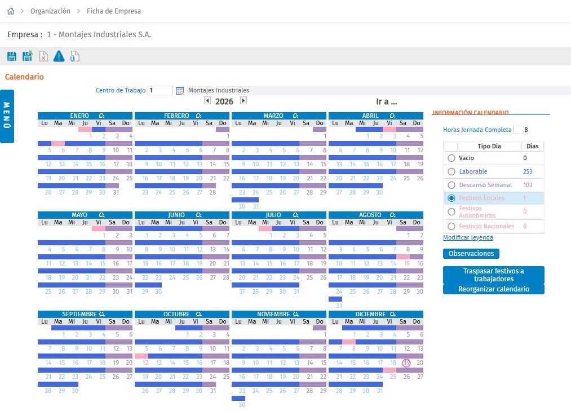
Task: Click the save disk icon
Action: 12,56
